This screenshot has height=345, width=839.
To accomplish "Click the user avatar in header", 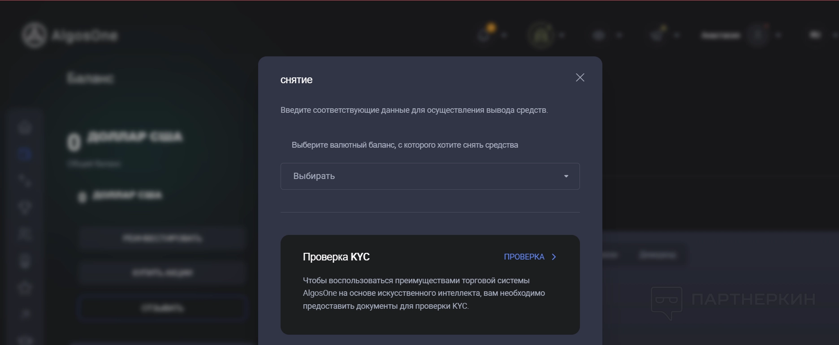I will (758, 35).
